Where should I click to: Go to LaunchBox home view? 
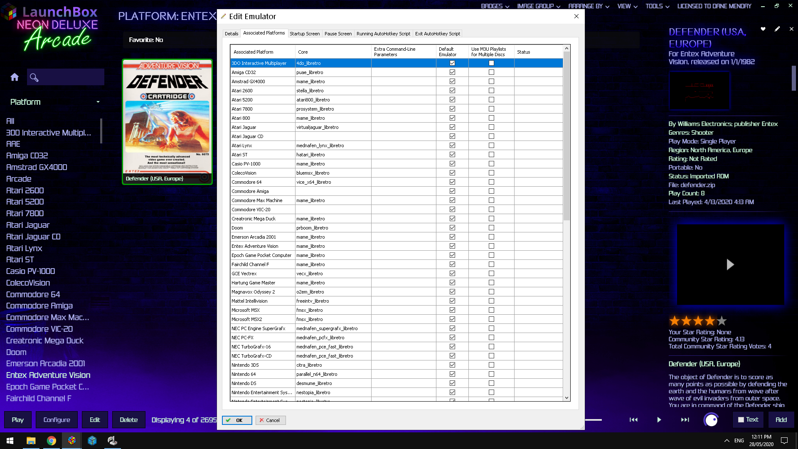point(15,77)
